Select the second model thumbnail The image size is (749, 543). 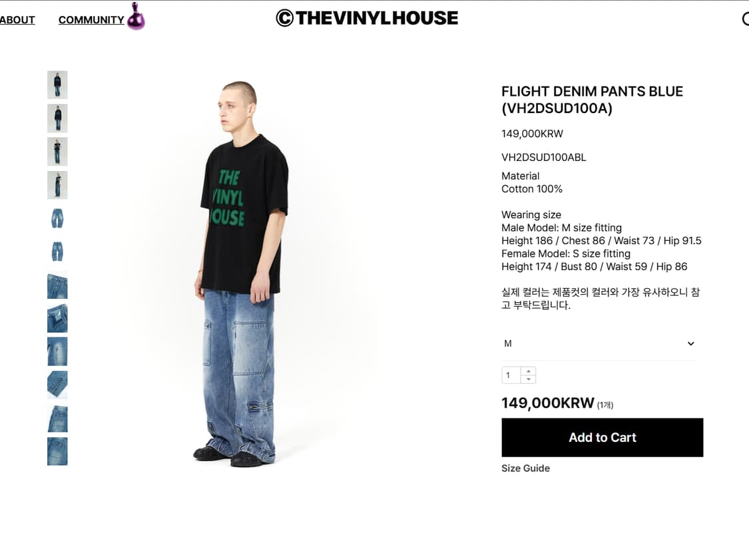[57, 118]
